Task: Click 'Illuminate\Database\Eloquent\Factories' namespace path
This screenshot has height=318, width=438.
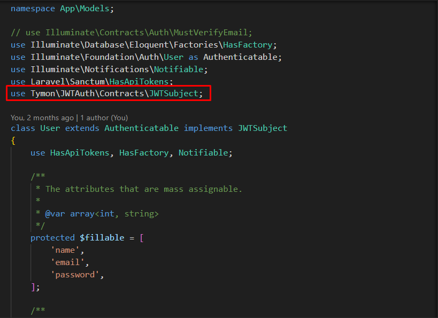Action: point(124,45)
